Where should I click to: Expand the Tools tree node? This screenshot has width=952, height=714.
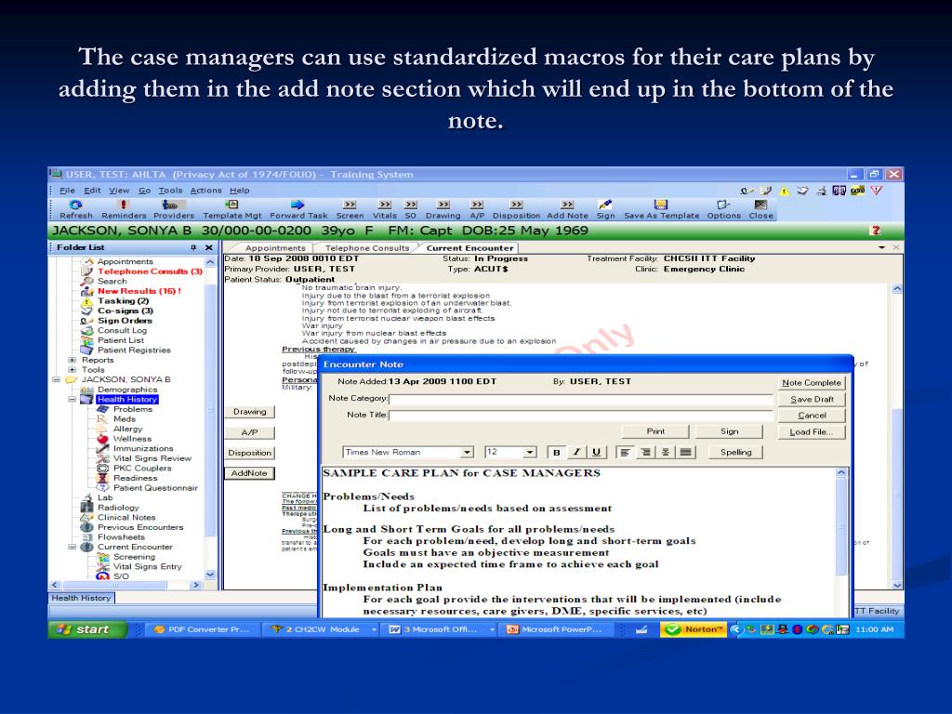72,370
